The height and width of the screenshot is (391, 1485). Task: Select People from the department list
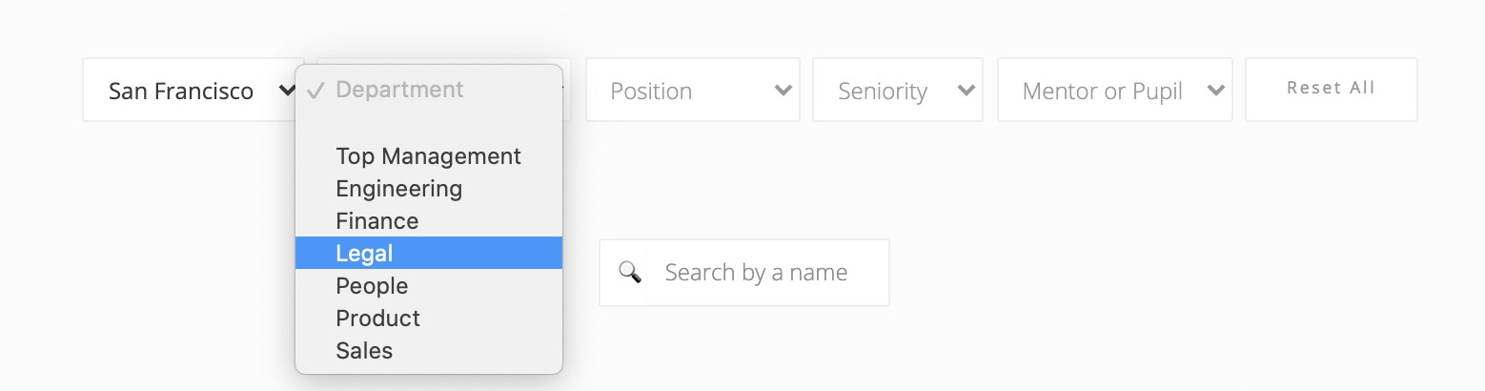click(429, 285)
